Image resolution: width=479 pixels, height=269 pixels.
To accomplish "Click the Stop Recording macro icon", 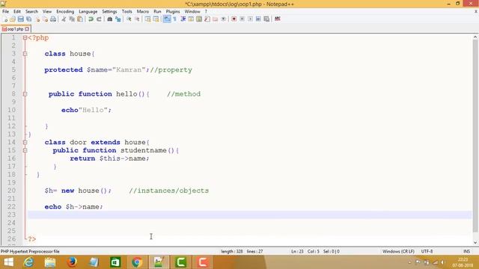I will click(242, 19).
